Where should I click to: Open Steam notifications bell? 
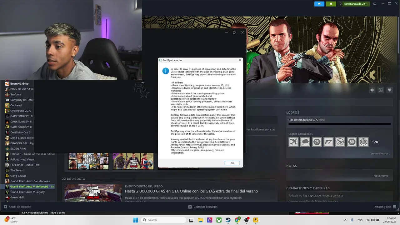point(331,4)
